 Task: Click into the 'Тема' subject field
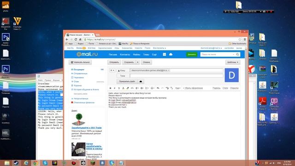click(x=177, y=76)
